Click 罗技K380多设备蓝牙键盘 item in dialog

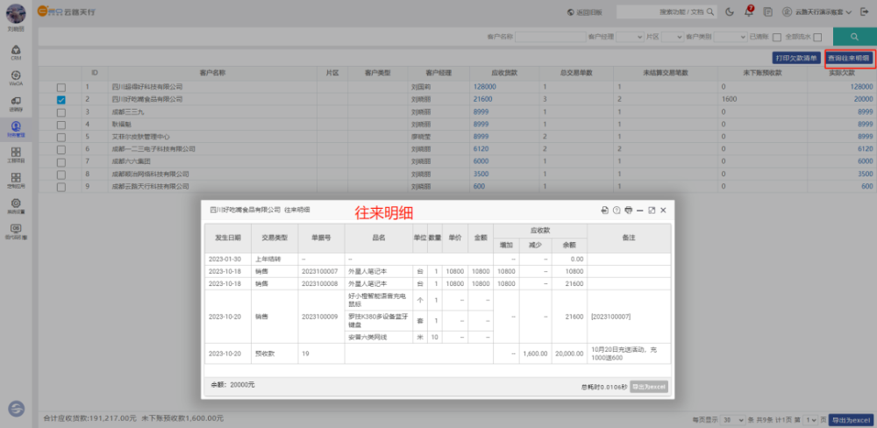tap(378, 321)
